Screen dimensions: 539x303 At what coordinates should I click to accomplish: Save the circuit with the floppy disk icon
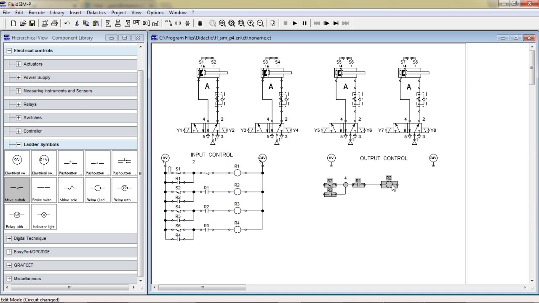(32, 24)
